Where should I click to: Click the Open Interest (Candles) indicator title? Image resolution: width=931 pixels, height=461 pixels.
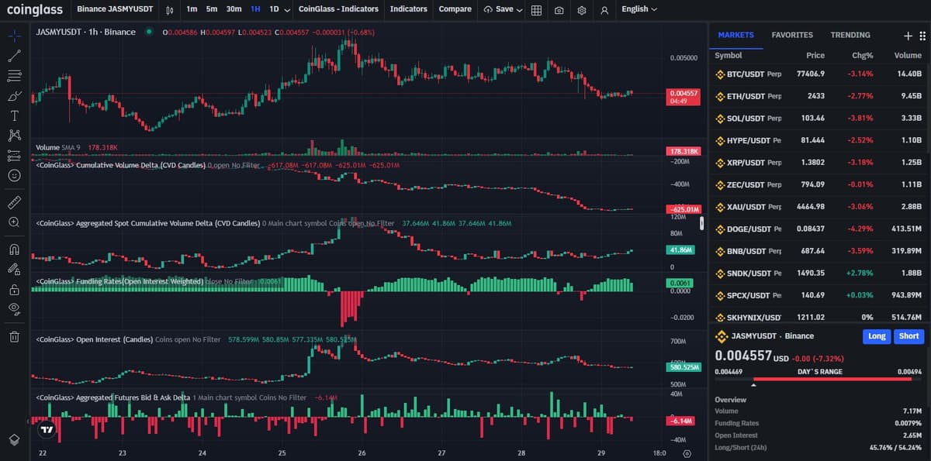click(94, 339)
